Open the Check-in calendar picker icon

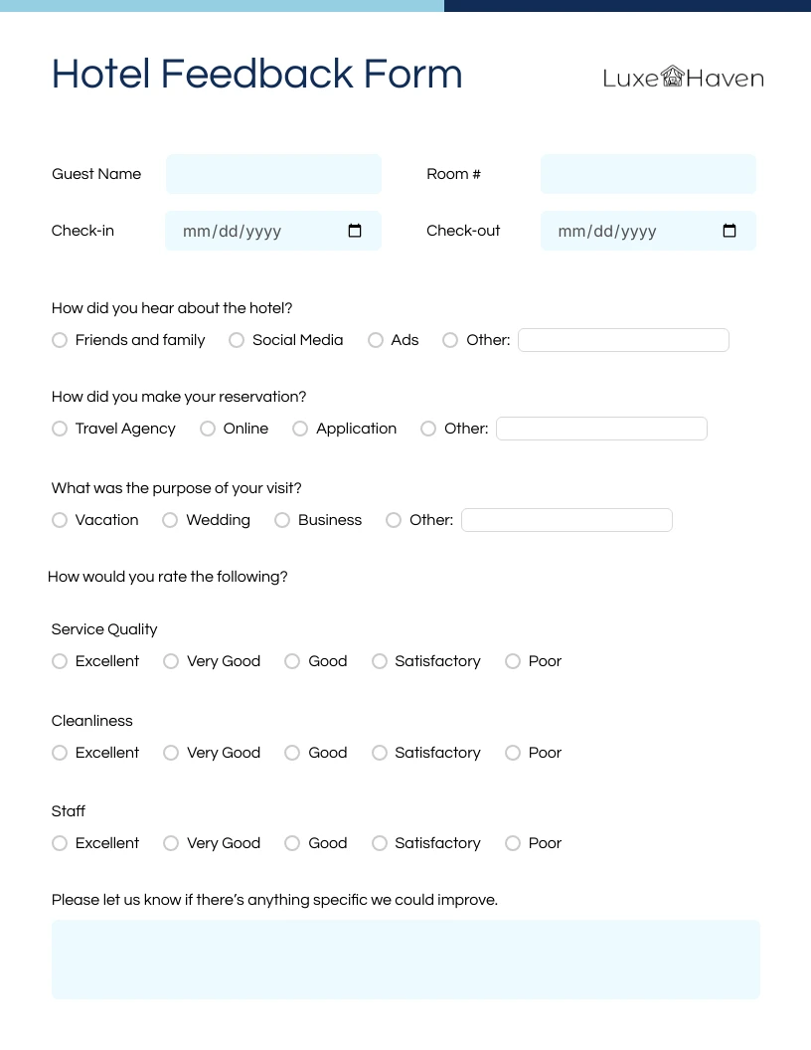[355, 232]
